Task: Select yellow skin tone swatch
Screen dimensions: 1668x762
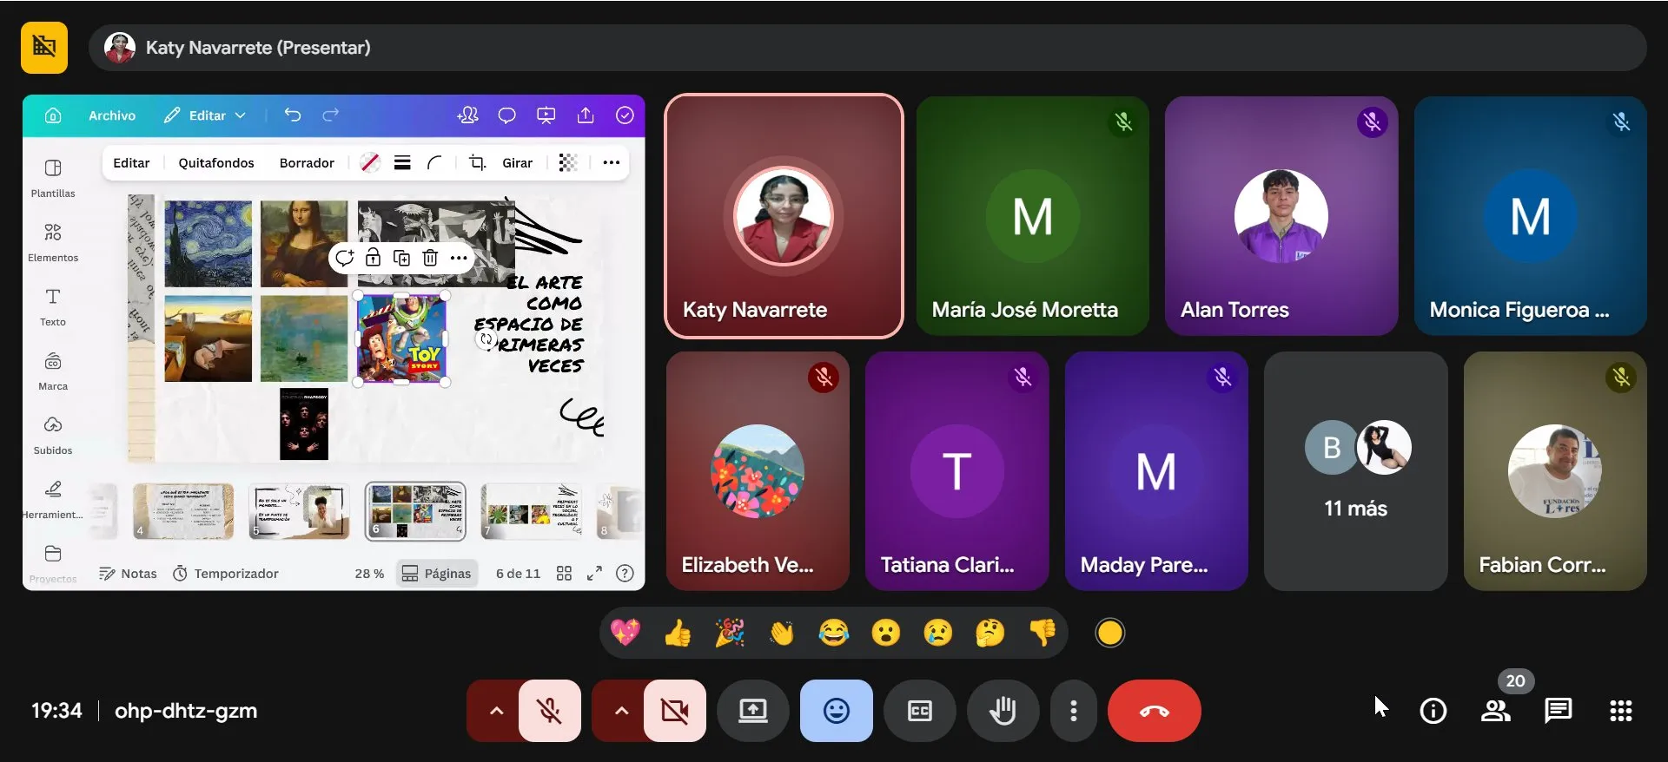Action: (x=1109, y=634)
